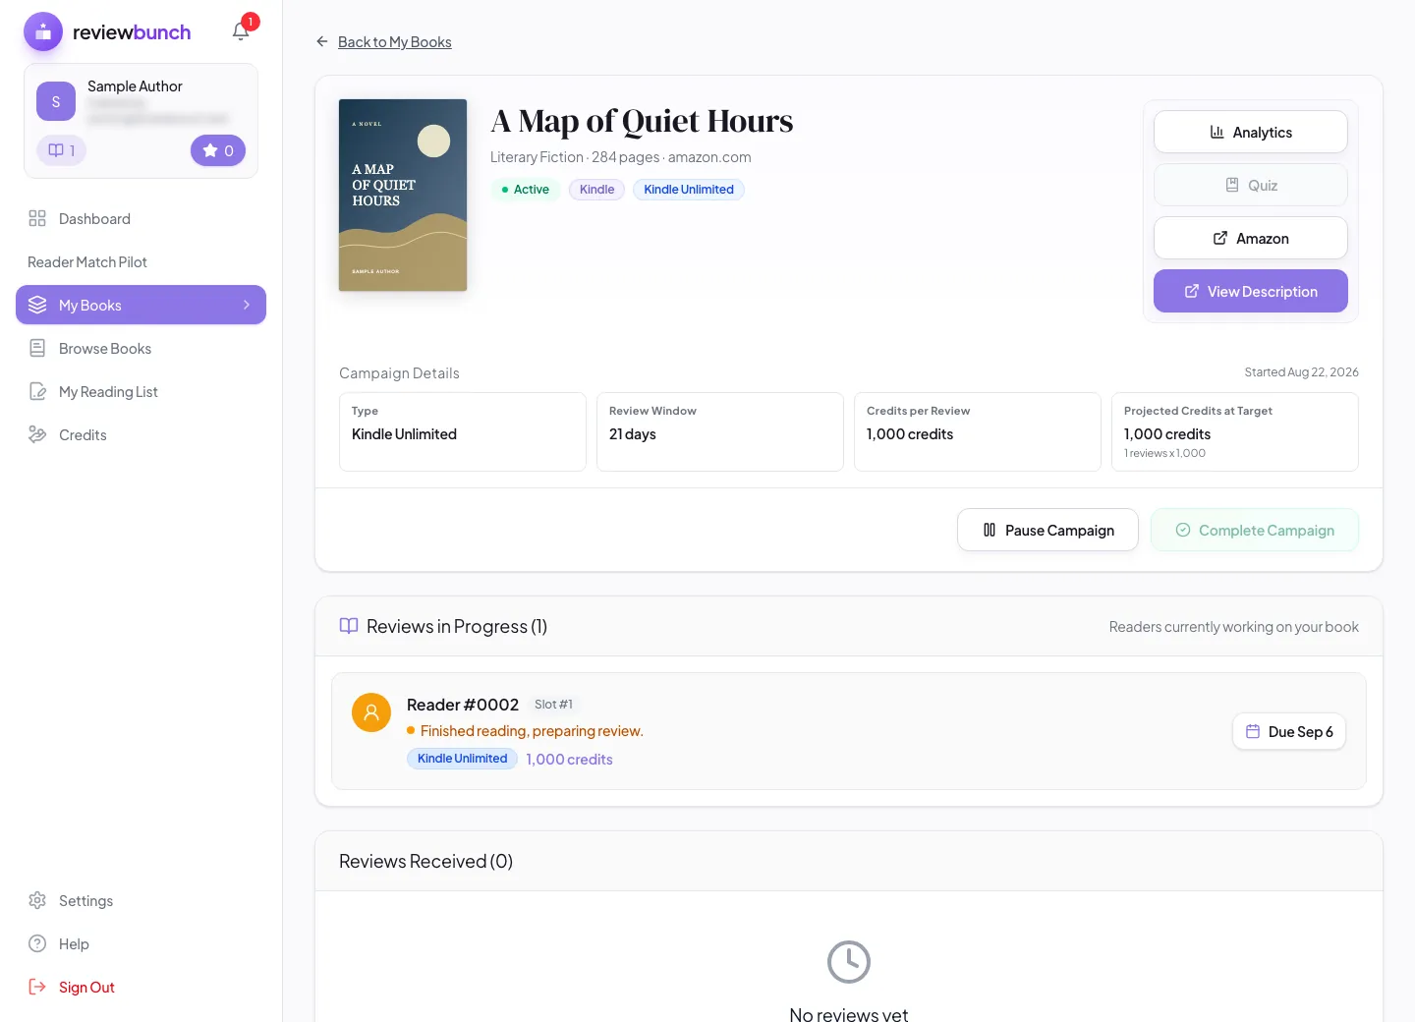1415x1022 pixels.
Task: Click the Sign Out link
Action: [141, 987]
